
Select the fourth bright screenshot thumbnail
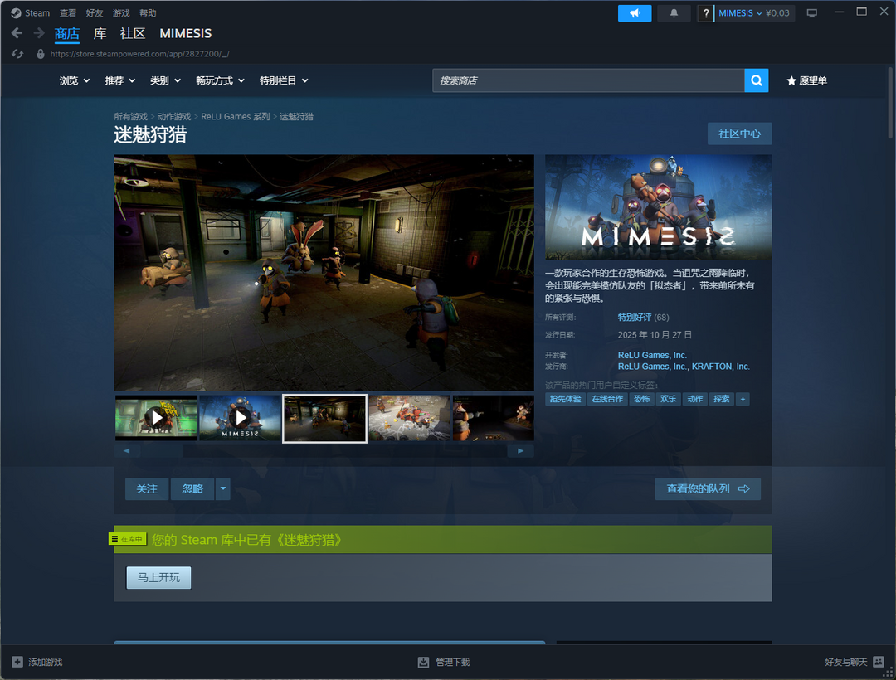tap(409, 417)
